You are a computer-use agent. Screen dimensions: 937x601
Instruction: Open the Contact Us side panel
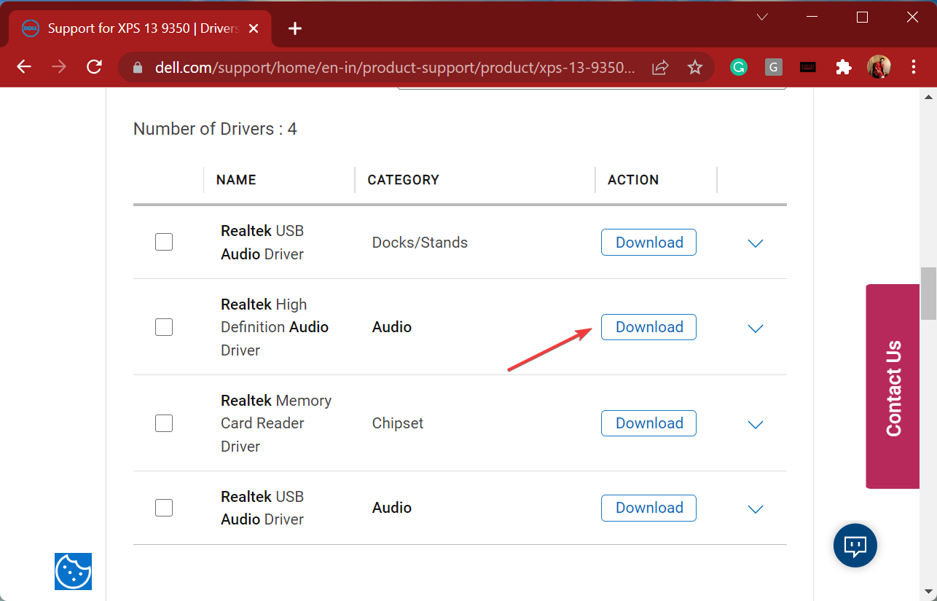tap(893, 387)
